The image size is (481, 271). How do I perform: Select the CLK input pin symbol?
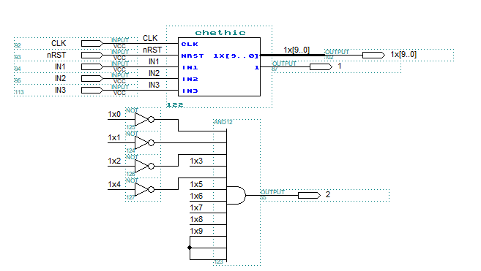92,44
